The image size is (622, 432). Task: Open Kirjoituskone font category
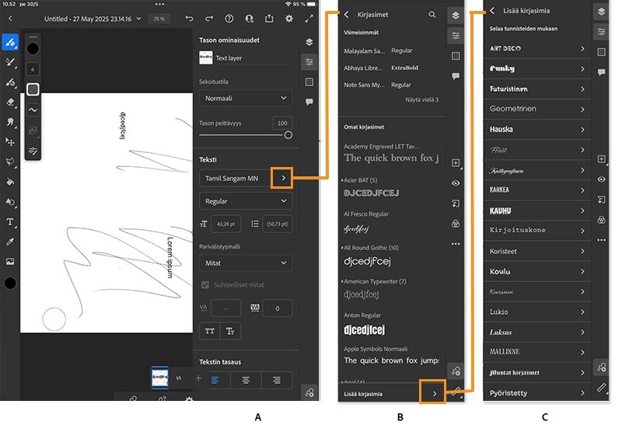pyautogui.click(x=536, y=230)
